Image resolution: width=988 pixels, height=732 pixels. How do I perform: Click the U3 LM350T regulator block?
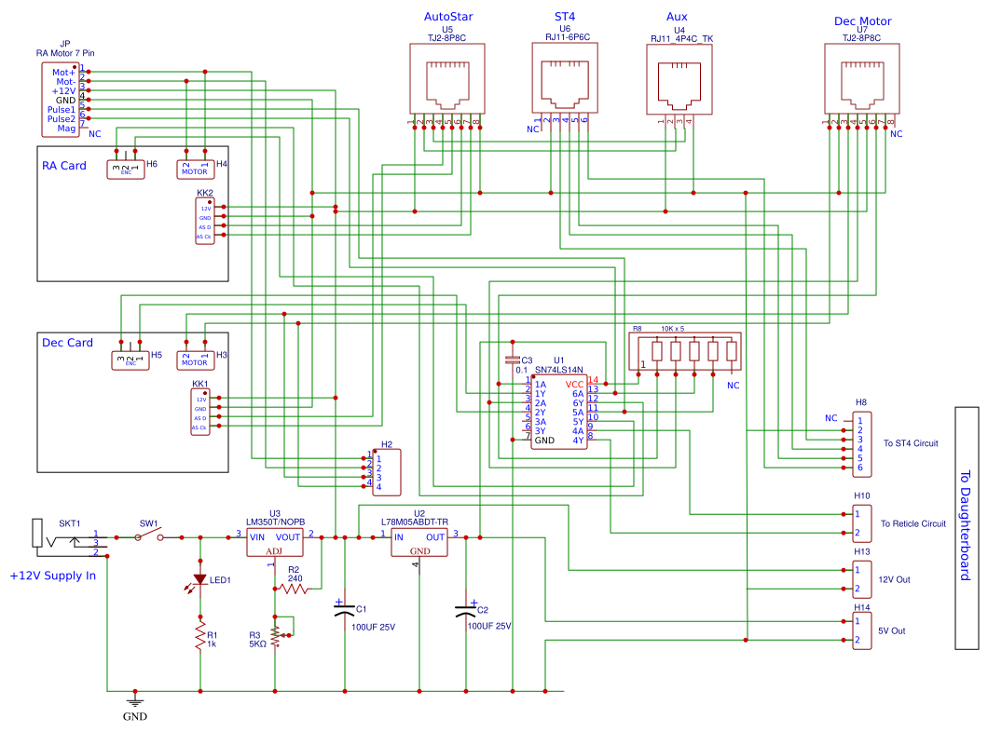[x=275, y=542]
